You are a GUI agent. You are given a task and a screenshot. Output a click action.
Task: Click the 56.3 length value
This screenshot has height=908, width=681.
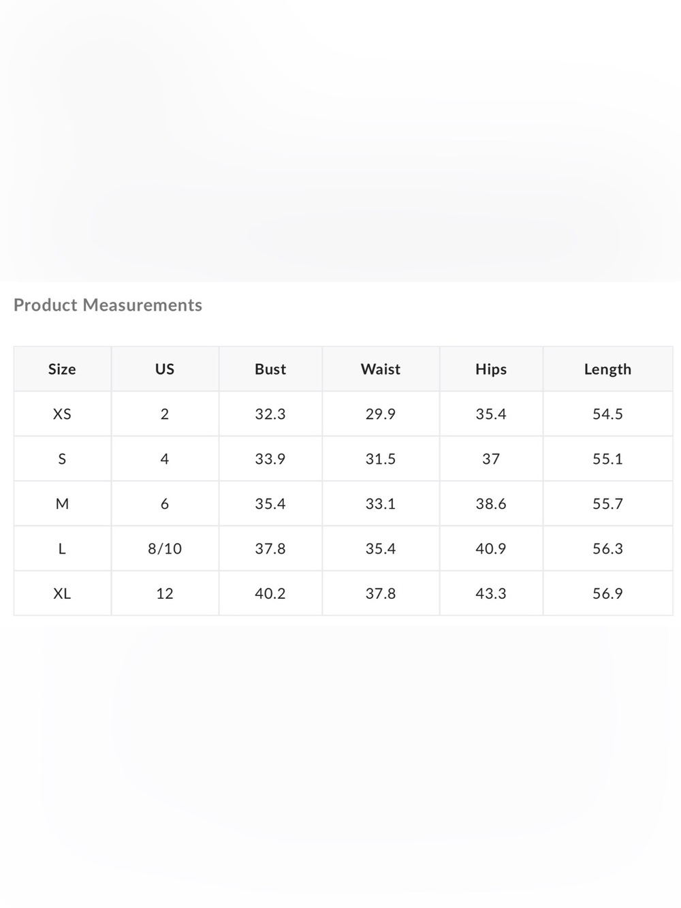click(607, 548)
